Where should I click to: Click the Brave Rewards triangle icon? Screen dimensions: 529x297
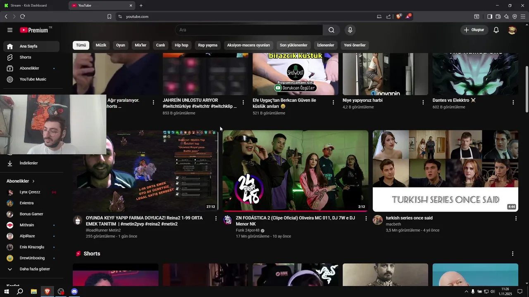coord(409,16)
